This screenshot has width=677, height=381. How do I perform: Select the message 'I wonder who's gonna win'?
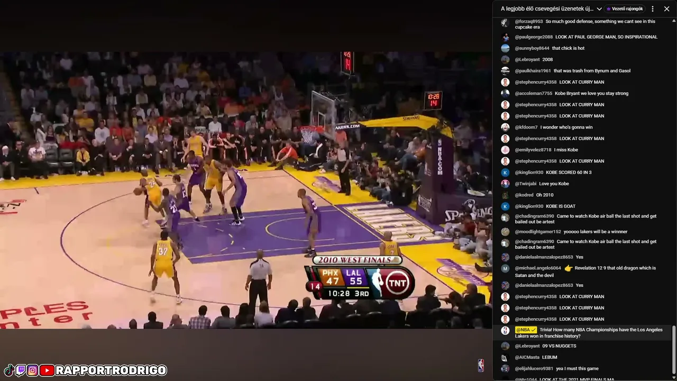point(566,128)
